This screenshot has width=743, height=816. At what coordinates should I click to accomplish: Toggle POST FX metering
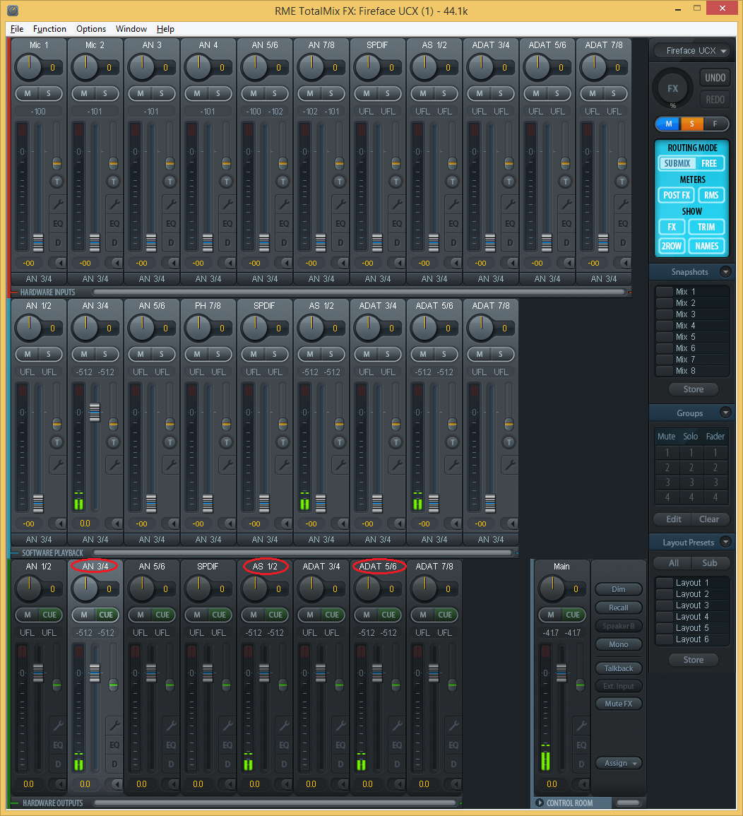click(677, 195)
